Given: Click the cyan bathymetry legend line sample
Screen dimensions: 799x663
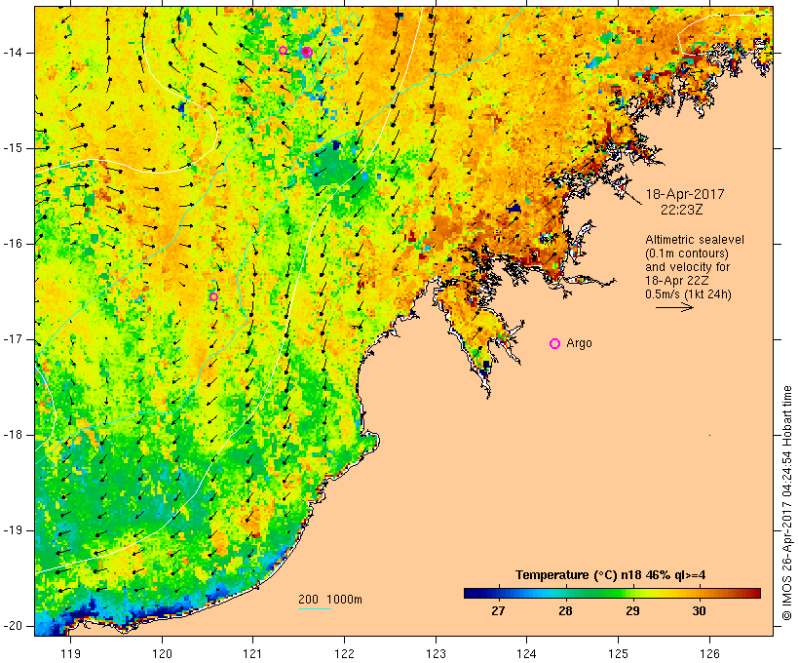Looking at the screenshot, I should tap(315, 608).
